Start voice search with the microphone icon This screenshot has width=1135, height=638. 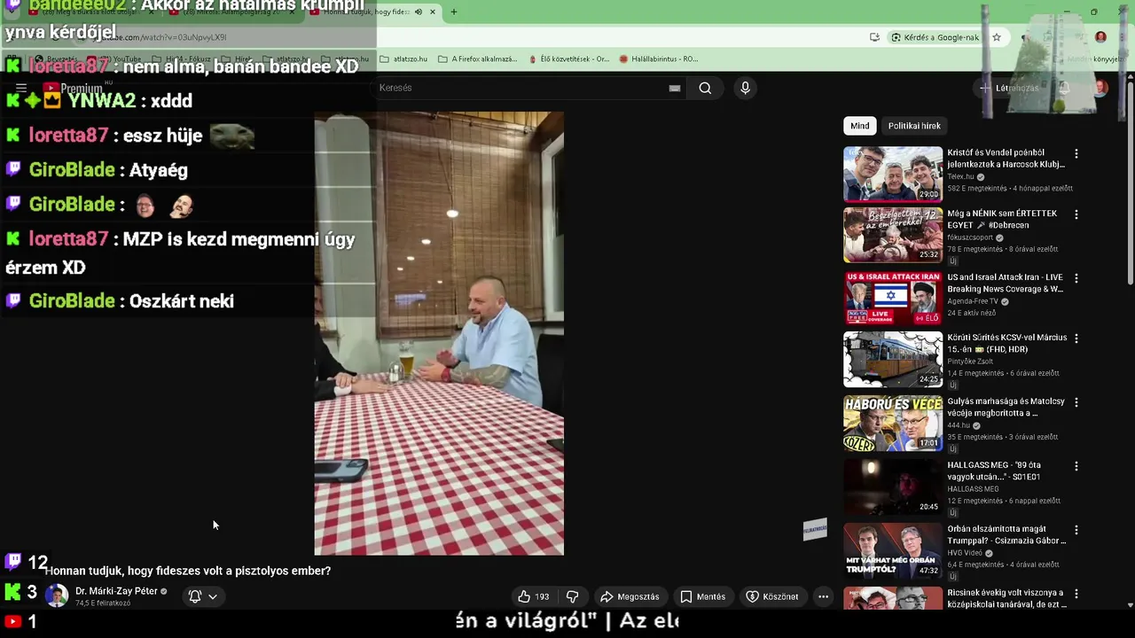coord(745,88)
